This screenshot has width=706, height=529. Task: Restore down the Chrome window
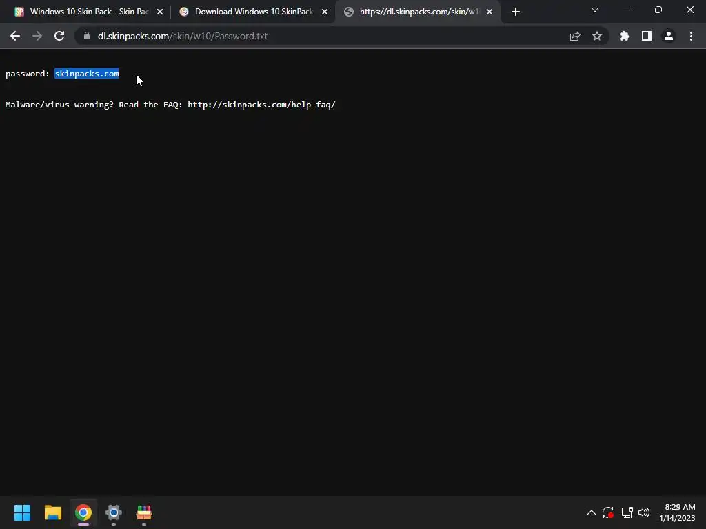coord(658,10)
